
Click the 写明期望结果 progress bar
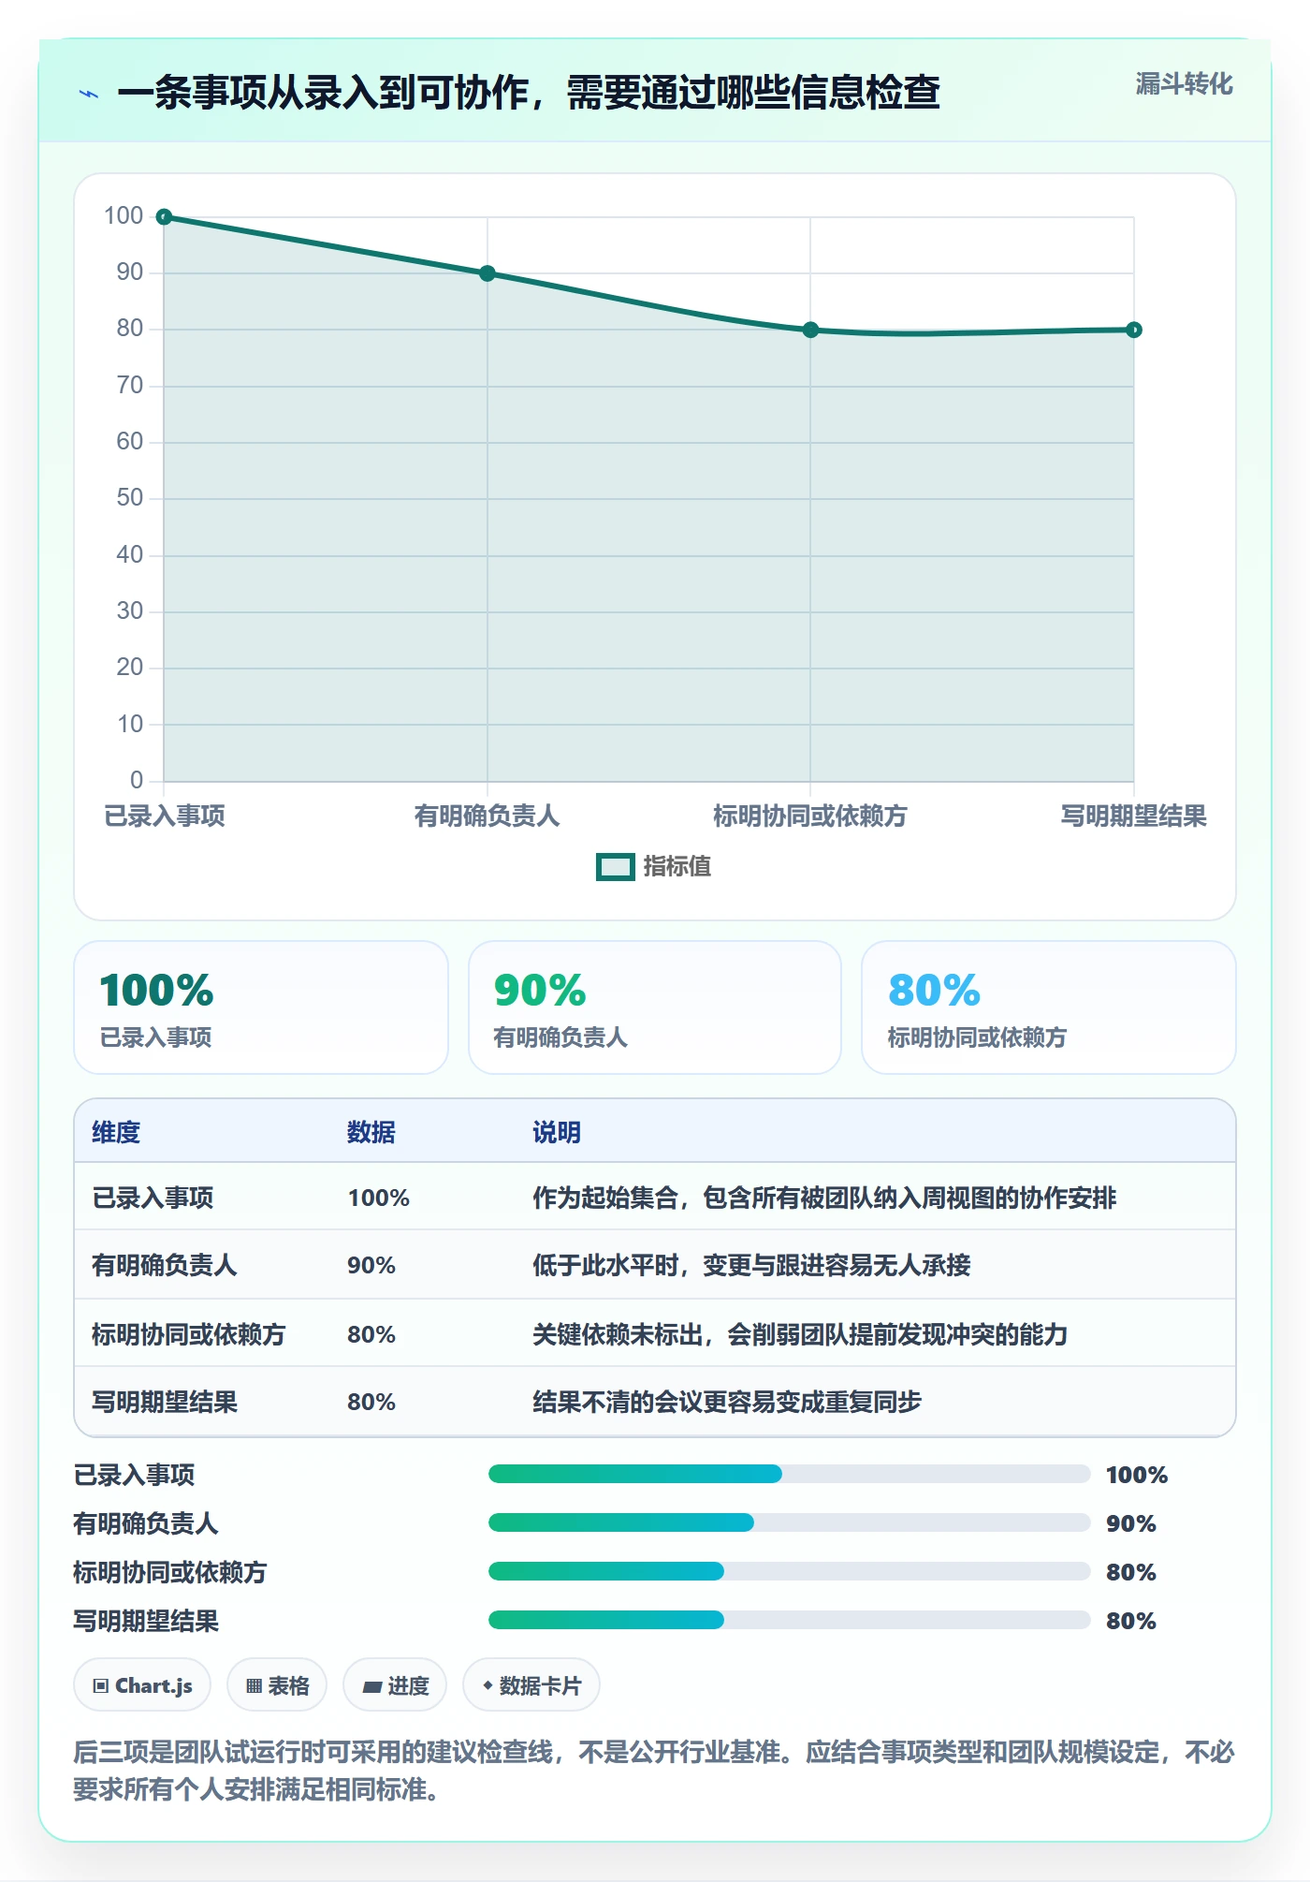(789, 1620)
